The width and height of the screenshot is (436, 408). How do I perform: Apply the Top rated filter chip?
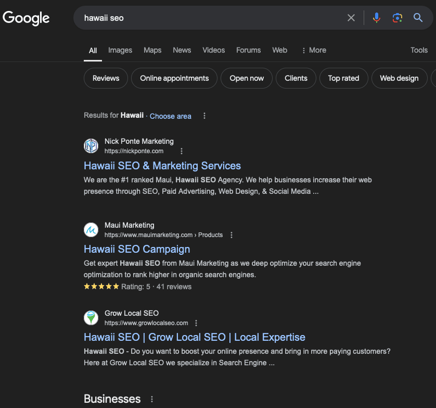coord(344,78)
